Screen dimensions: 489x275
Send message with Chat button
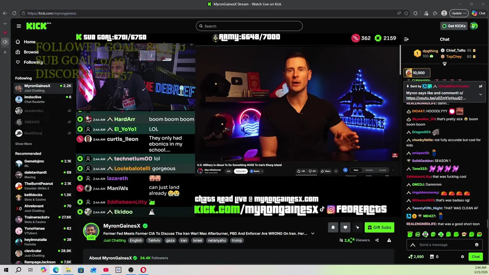point(476,257)
